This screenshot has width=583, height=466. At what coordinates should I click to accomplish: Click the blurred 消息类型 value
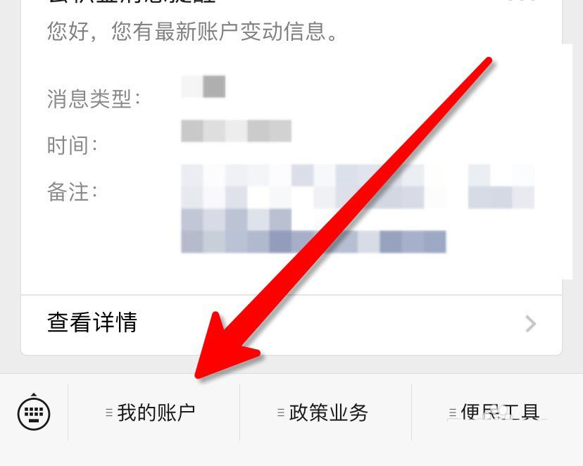click(x=203, y=87)
